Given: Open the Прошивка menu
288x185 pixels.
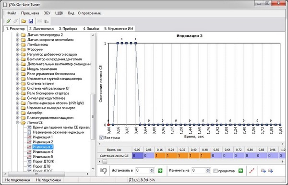Looking at the screenshot, I should (30, 13).
